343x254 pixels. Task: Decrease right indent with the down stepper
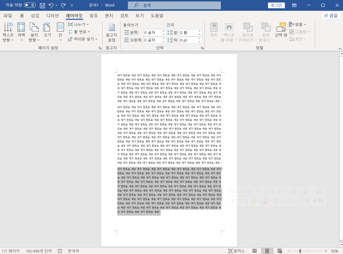tap(163, 42)
